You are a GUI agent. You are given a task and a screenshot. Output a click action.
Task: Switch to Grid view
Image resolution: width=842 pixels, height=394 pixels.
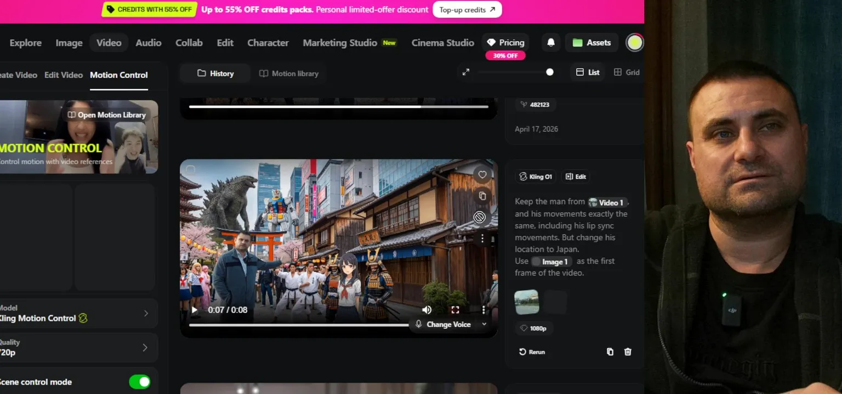coord(627,72)
